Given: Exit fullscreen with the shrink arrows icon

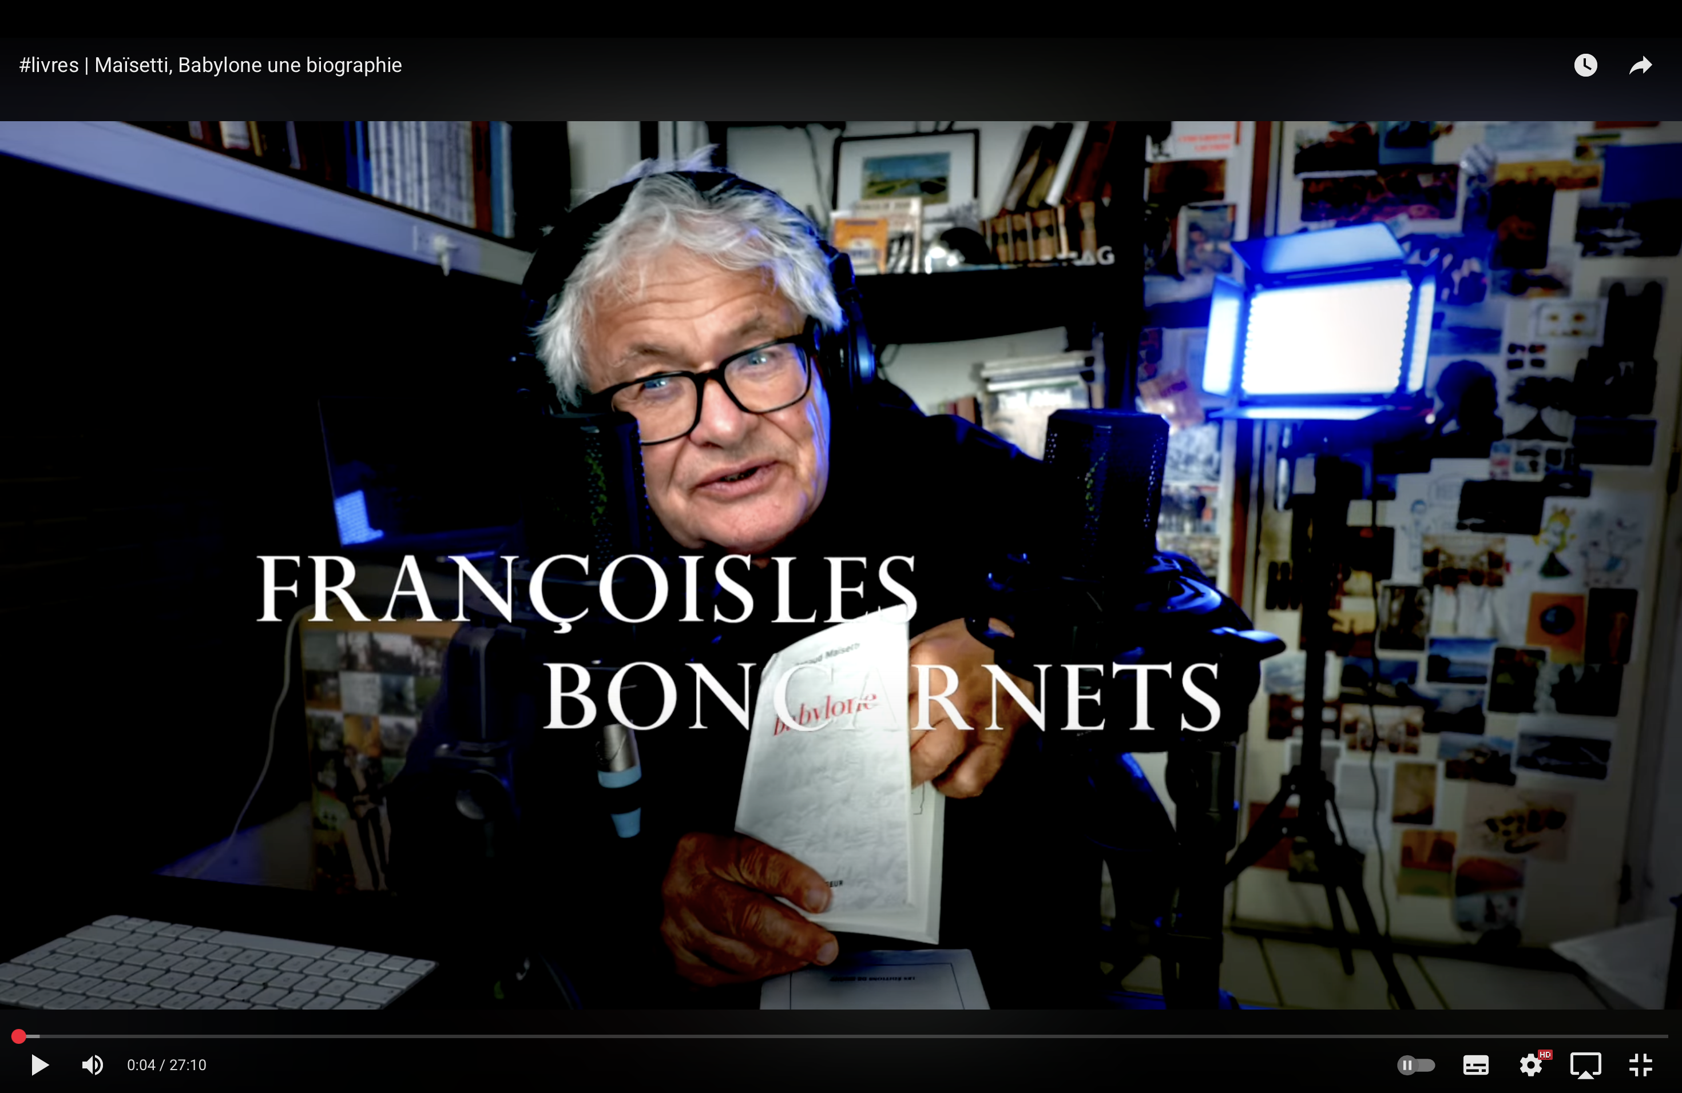Looking at the screenshot, I should pos(1640,1065).
